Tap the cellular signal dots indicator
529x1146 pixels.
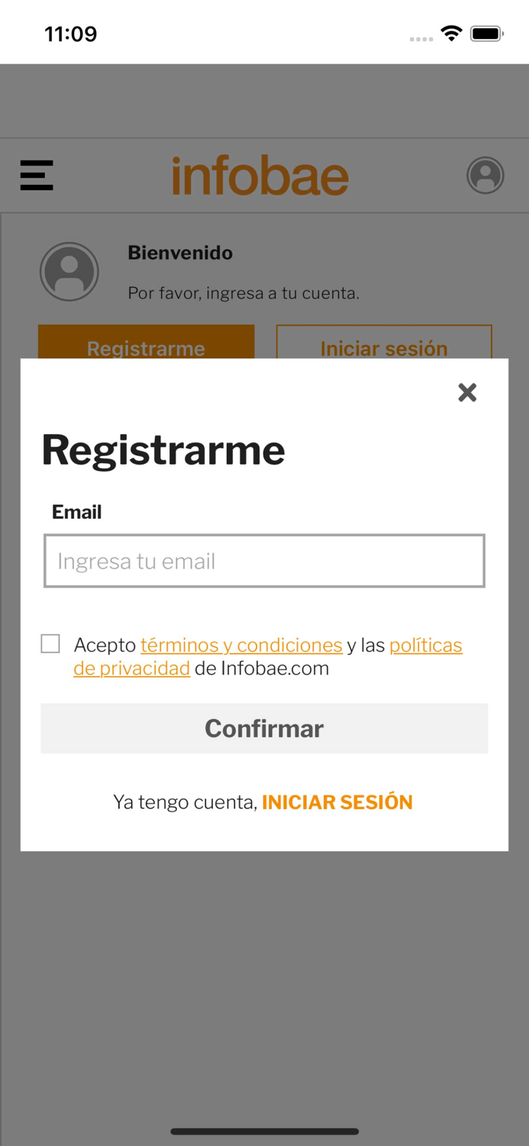point(421,37)
